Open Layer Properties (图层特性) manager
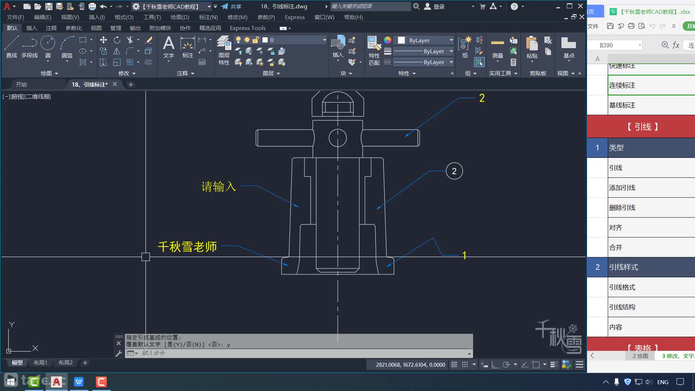 (x=224, y=50)
